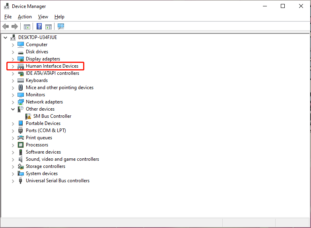The width and height of the screenshot is (311, 228).
Task: Open the Help menu
Action: coord(59,17)
